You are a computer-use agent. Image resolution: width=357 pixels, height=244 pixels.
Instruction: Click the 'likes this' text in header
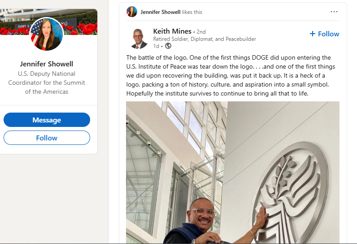point(192,12)
